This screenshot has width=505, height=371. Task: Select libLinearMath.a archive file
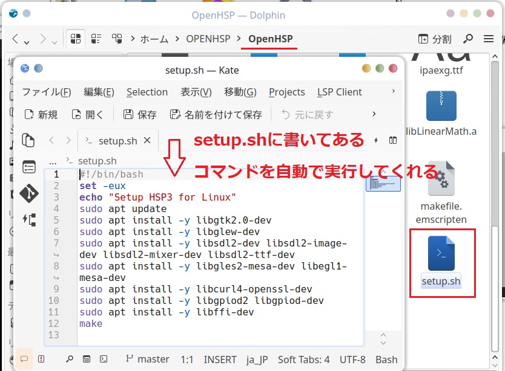441,114
